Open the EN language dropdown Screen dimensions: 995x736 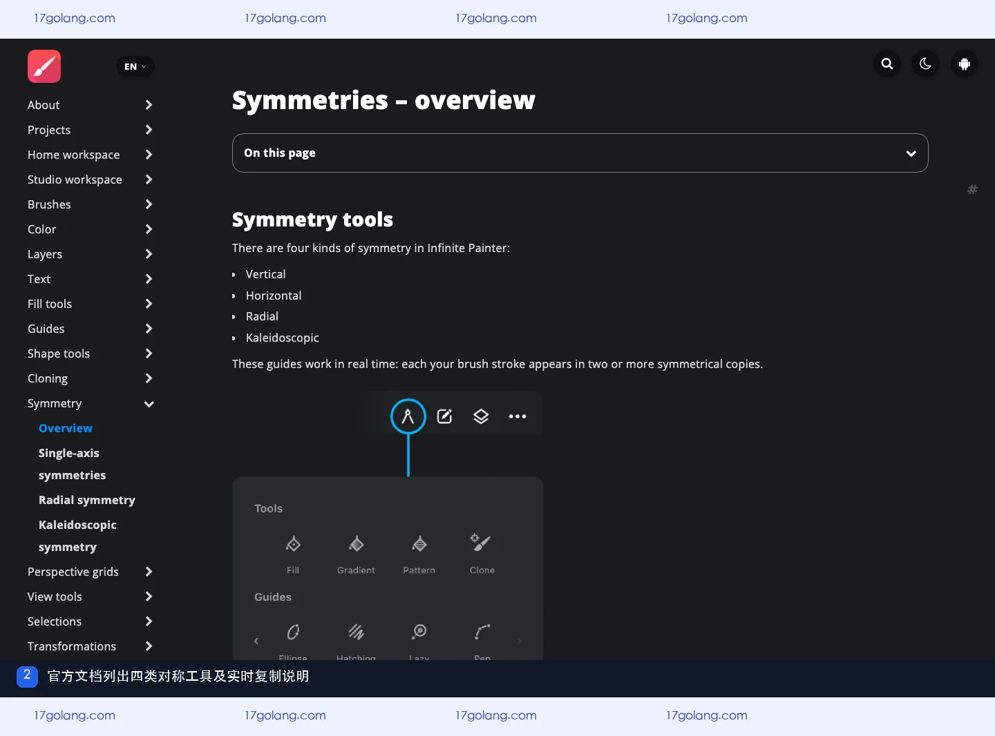[x=135, y=66]
